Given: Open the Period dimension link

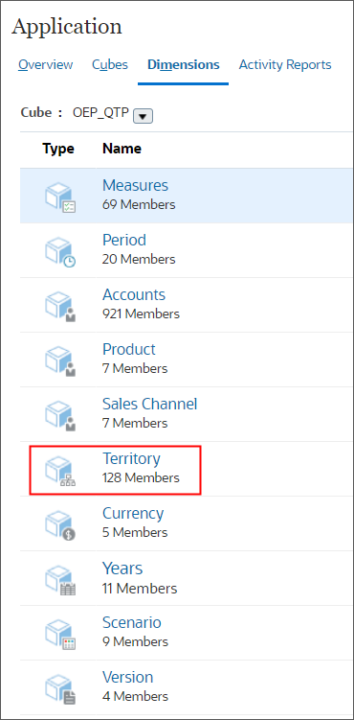Looking at the screenshot, I should click(124, 240).
